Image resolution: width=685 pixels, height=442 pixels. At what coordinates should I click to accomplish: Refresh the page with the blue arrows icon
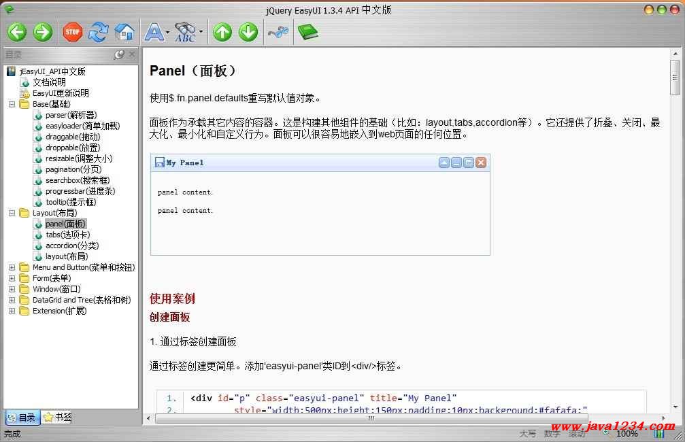98,33
